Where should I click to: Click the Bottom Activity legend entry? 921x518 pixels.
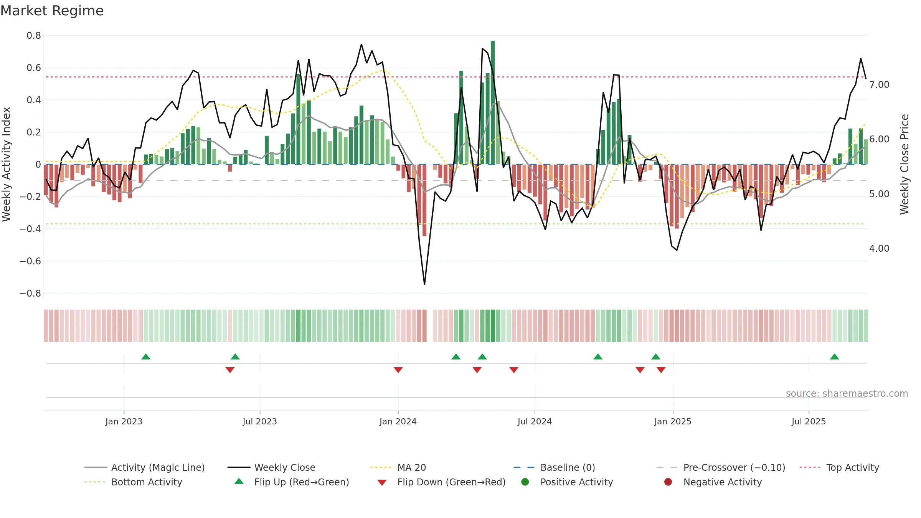pos(133,482)
